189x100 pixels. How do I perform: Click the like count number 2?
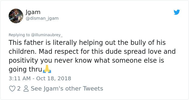click(19, 89)
